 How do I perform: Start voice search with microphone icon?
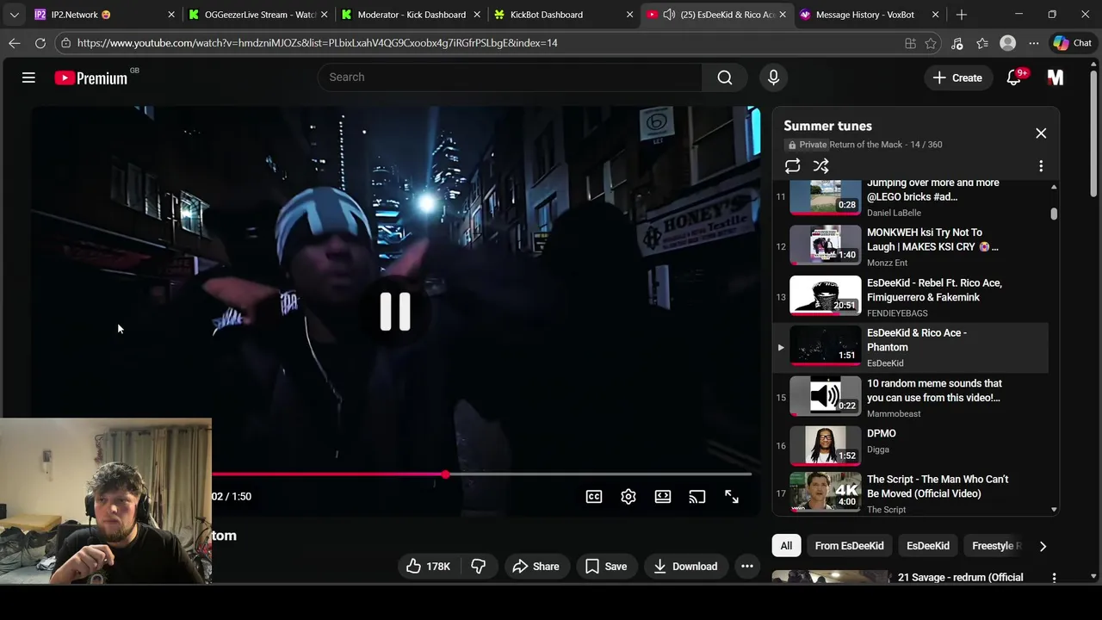coord(773,77)
